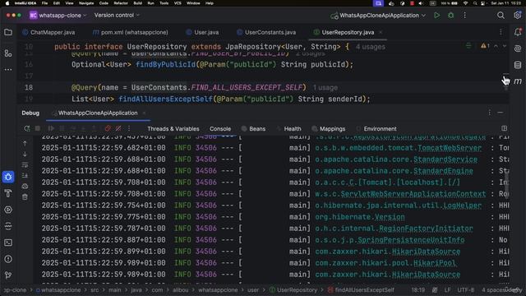Screen dimensions: 526x296
Task: Clear console trash icon
Action: (x=25, y=197)
